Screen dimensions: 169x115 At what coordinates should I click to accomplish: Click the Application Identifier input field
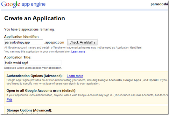24,42
